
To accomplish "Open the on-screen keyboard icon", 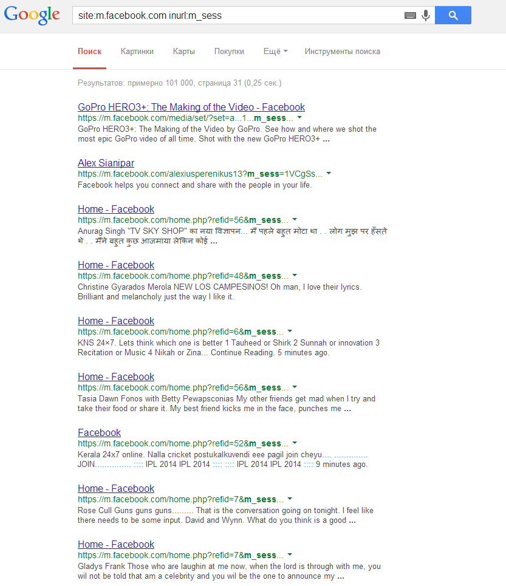I will pos(410,15).
